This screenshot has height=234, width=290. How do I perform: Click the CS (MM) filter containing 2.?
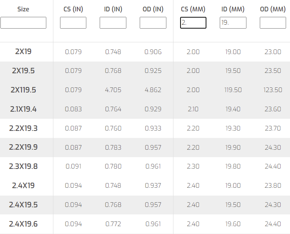click(193, 23)
